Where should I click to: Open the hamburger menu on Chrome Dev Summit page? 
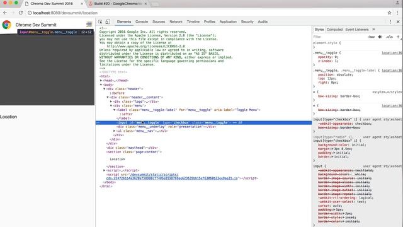tap(89, 25)
